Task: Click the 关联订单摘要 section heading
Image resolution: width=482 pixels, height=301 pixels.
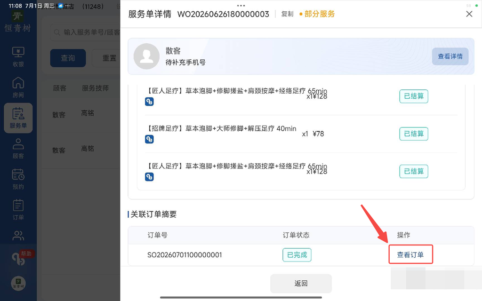Action: click(153, 214)
